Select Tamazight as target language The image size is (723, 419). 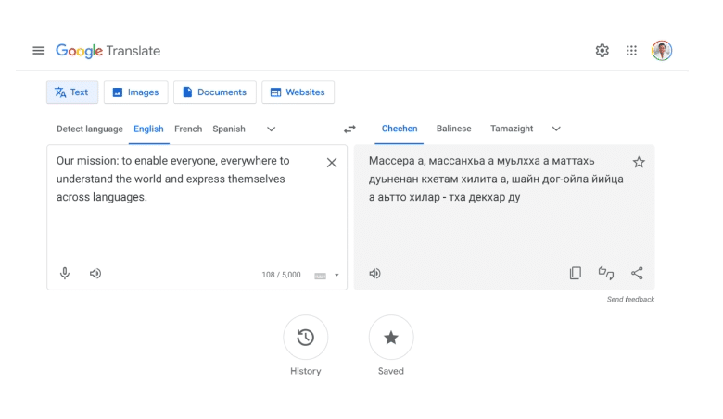[512, 129]
